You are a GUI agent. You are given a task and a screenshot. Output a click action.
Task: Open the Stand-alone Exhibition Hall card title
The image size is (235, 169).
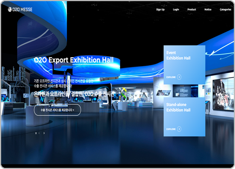click(178, 107)
